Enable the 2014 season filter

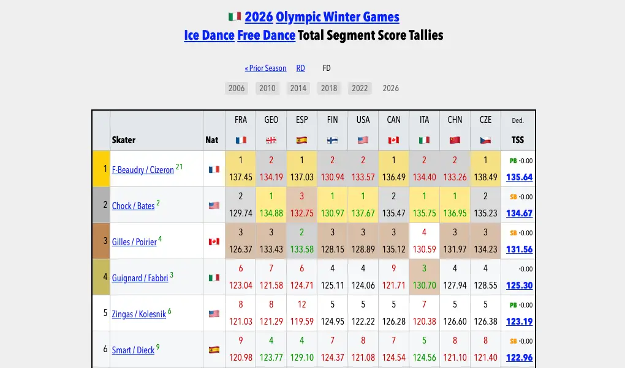(x=298, y=88)
